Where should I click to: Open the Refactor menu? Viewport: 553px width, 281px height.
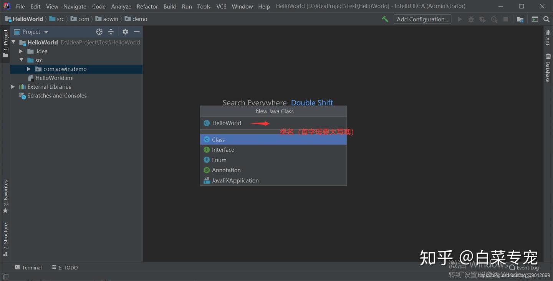click(147, 7)
